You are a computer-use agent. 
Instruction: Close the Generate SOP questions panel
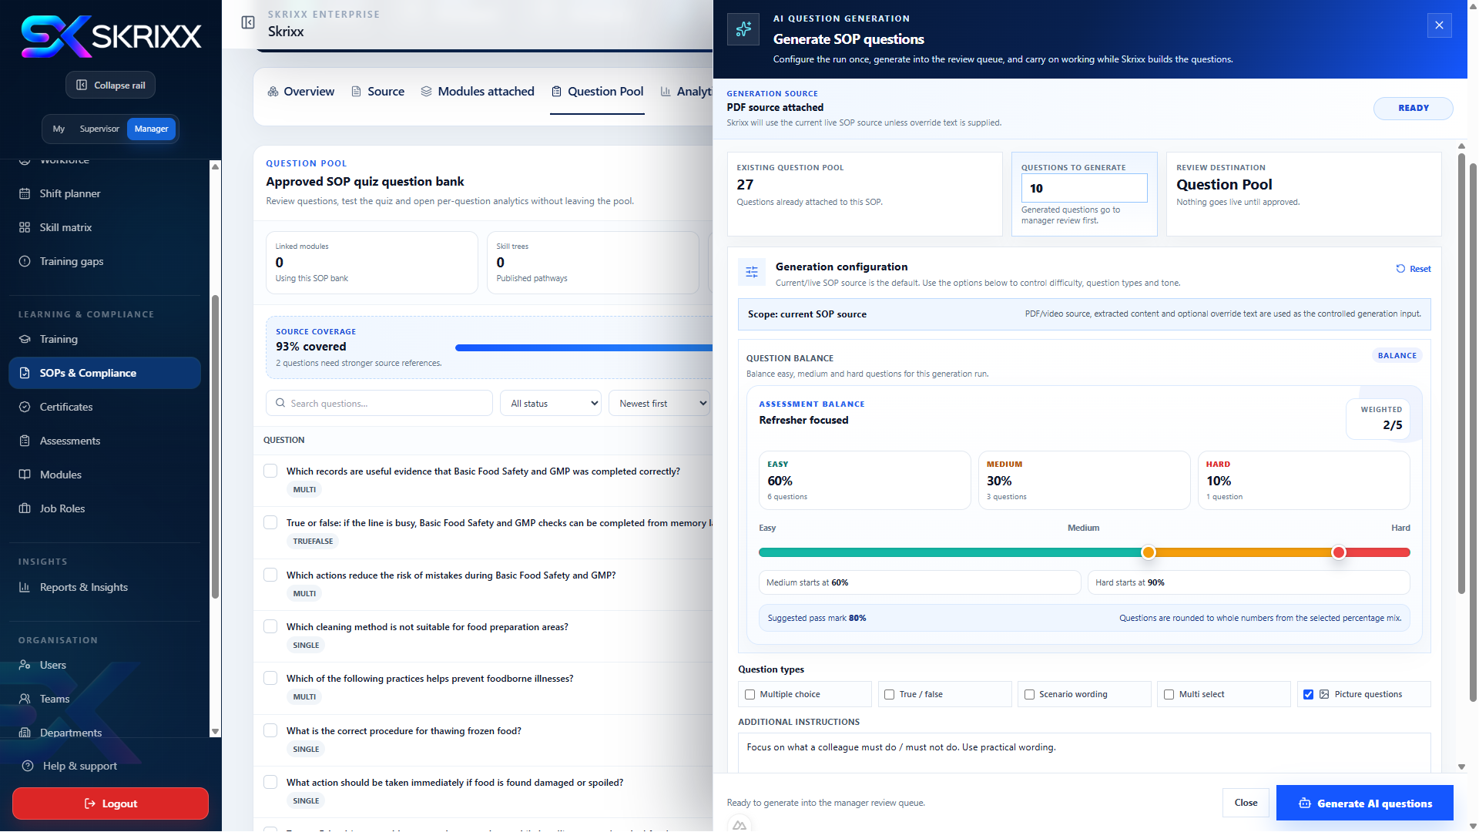[x=1439, y=25]
